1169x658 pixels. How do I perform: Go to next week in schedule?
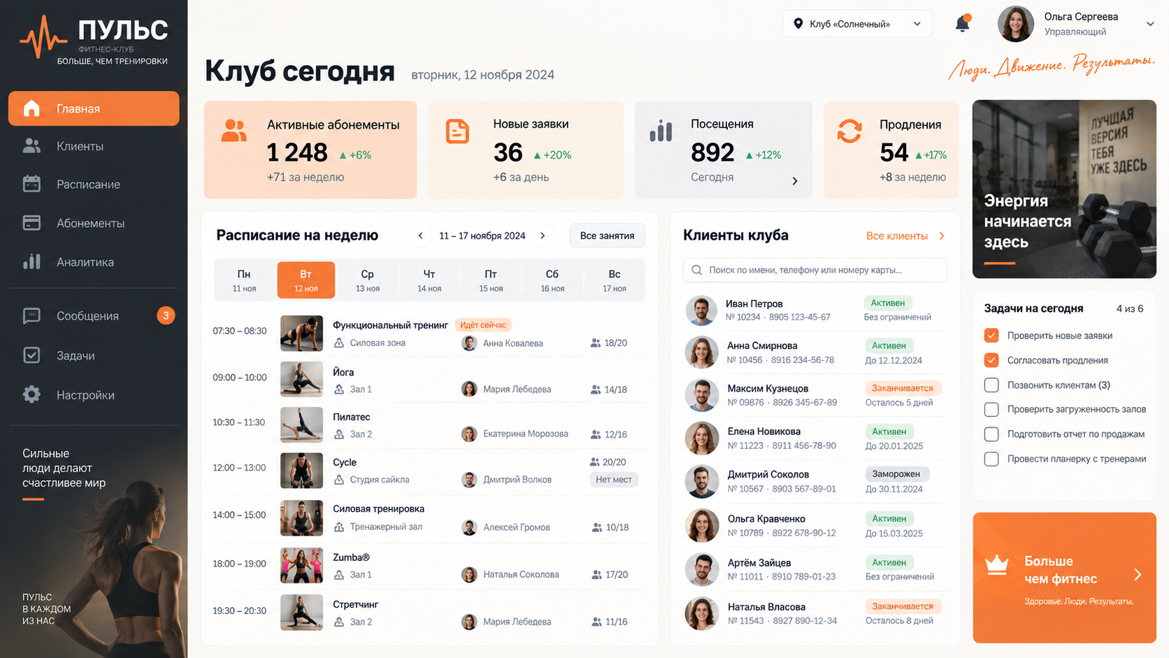click(543, 236)
